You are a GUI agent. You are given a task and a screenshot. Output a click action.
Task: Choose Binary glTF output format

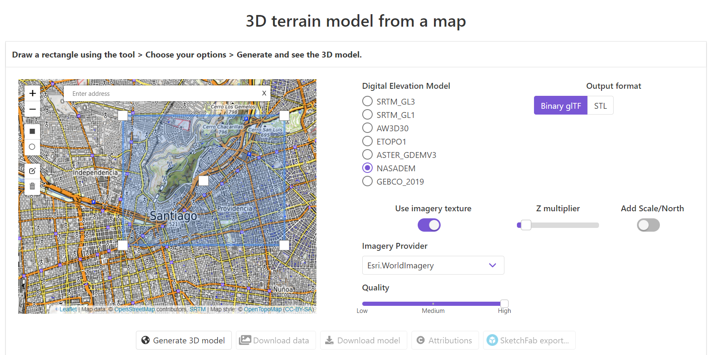pos(561,105)
